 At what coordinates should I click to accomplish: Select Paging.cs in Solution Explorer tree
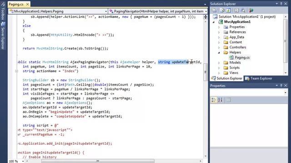pyautogui.click(x=242, y=58)
